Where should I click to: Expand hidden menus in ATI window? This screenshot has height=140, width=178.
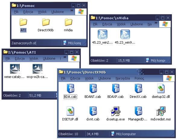point(65,57)
